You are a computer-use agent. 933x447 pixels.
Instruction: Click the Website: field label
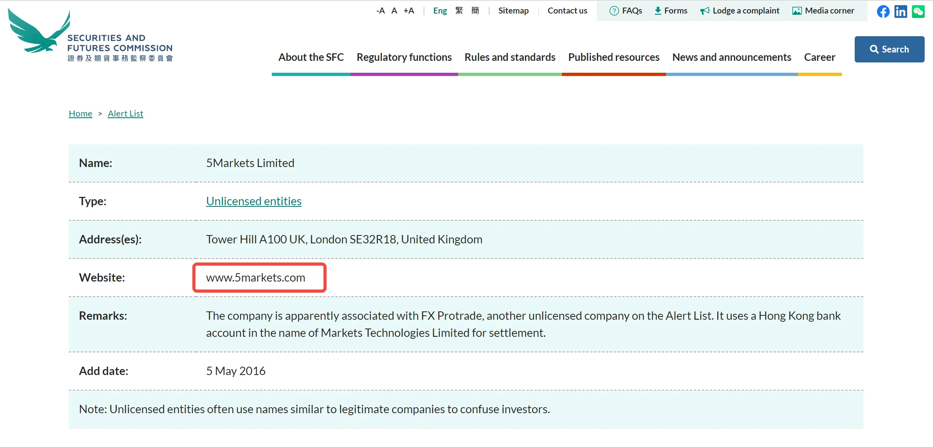tap(102, 278)
